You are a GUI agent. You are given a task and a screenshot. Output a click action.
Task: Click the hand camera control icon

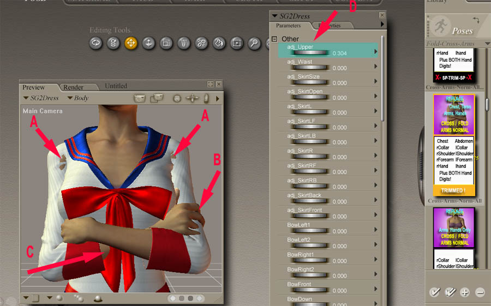(206, 98)
